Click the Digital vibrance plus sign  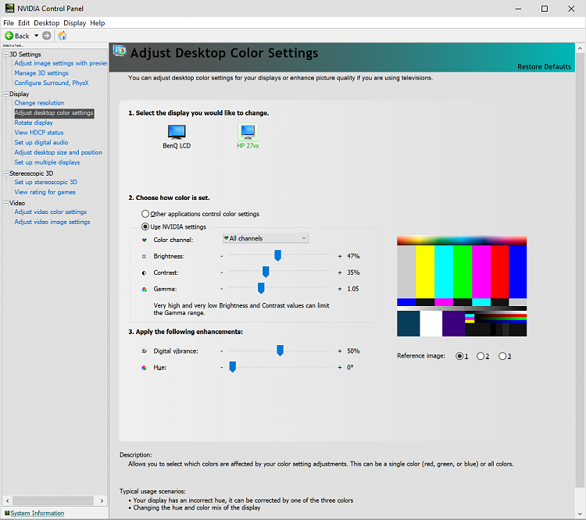point(340,351)
